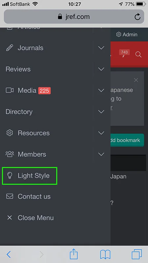Dismiss the notice with the X

(136, 80)
